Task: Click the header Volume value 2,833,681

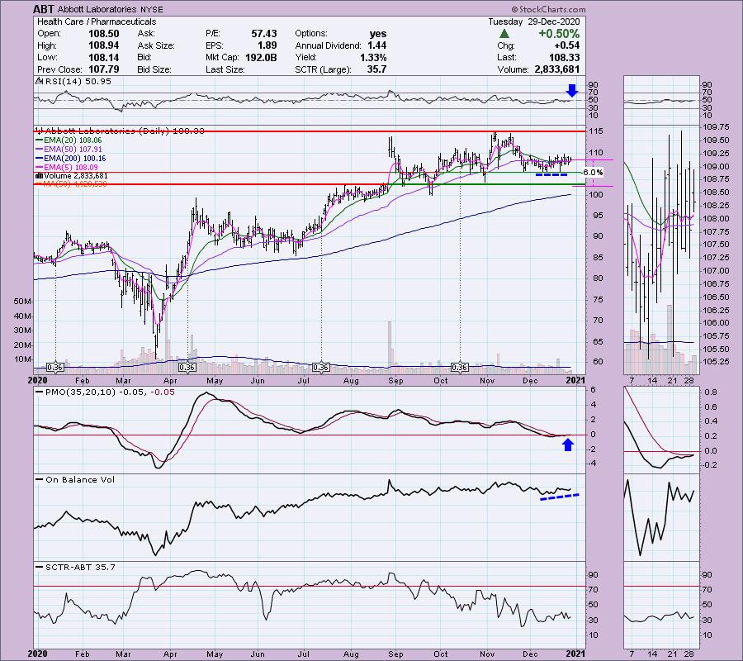Action: click(556, 69)
